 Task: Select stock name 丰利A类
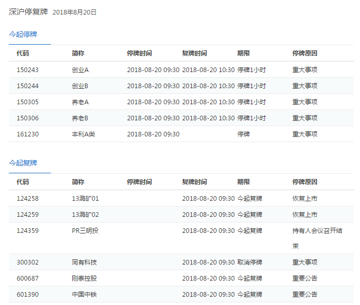(84, 134)
